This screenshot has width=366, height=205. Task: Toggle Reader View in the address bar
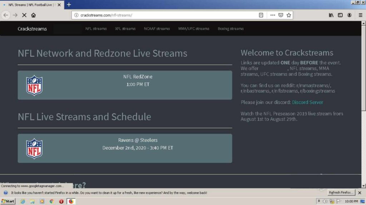261,15
